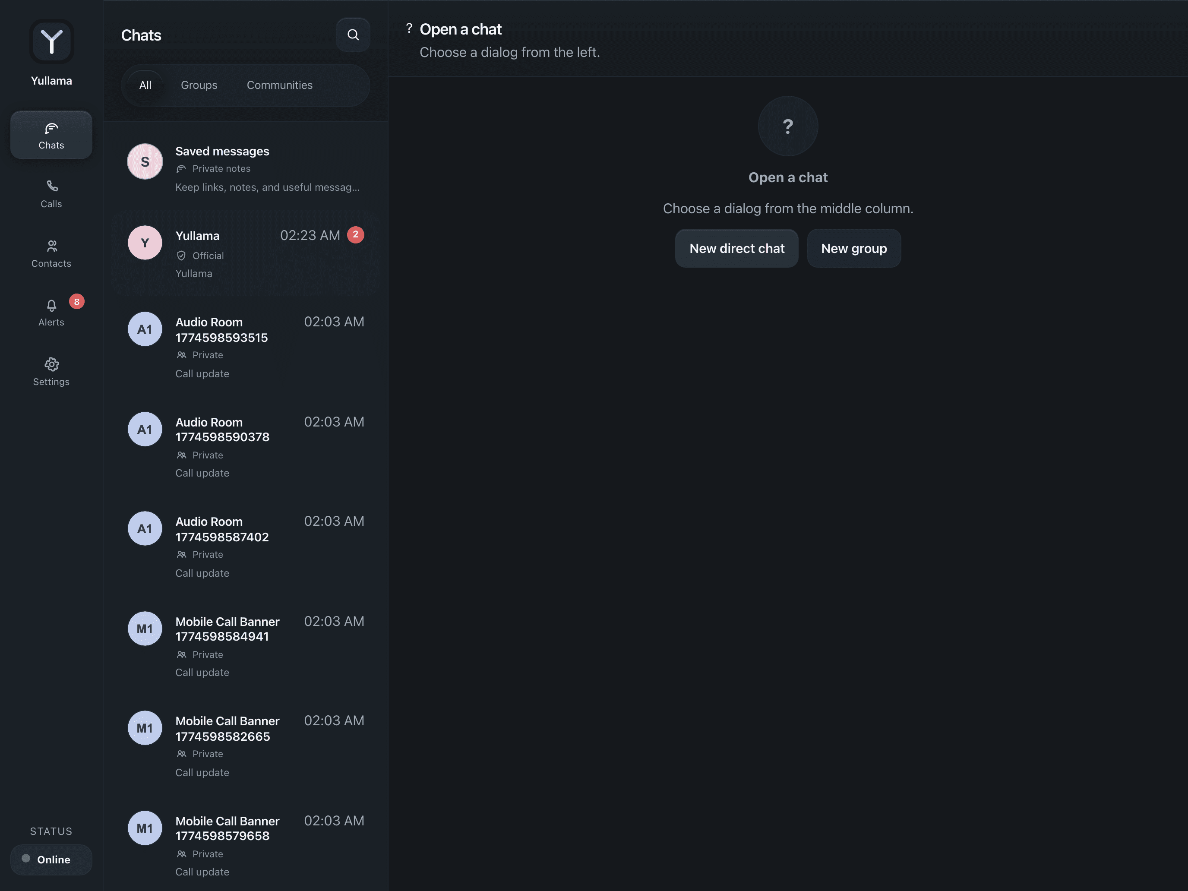Toggle the Online status indicator
Image resolution: width=1188 pixels, height=891 pixels.
(51, 859)
